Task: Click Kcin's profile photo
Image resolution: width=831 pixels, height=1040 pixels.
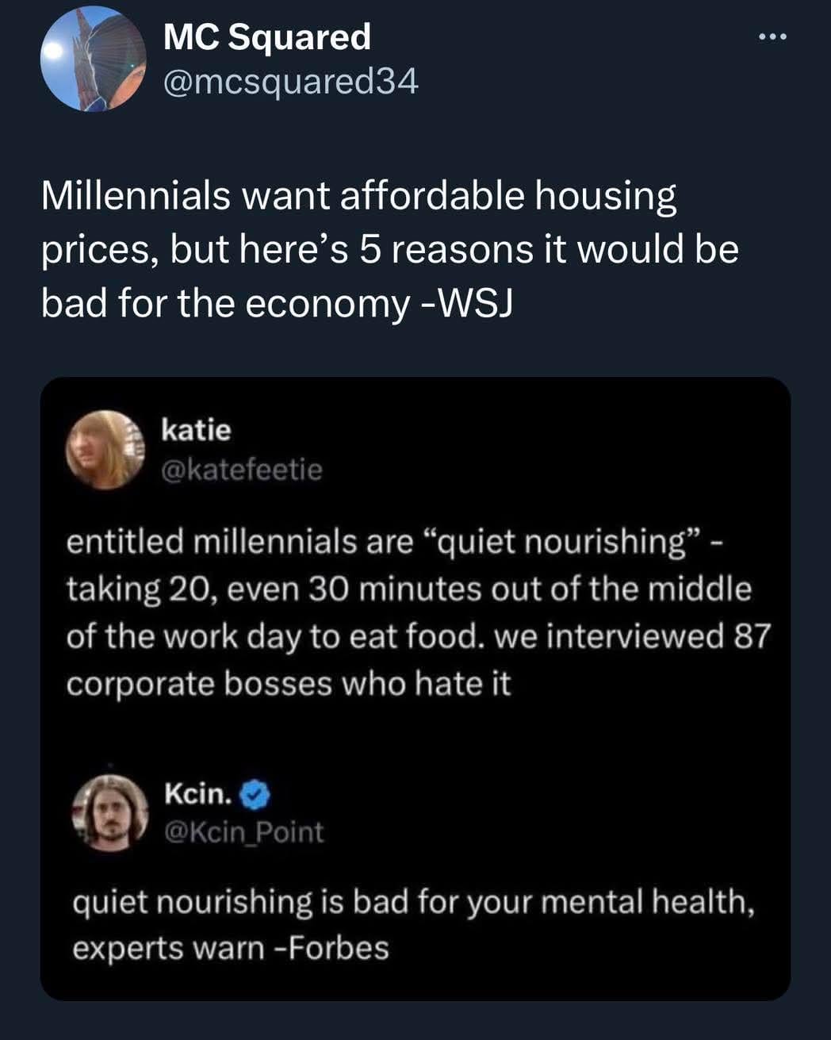Action: click(110, 812)
